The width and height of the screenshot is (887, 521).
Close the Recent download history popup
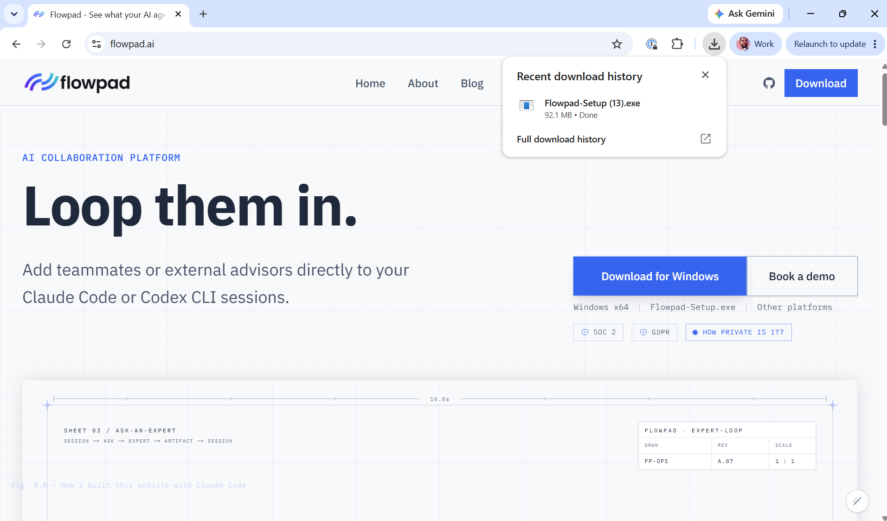[x=705, y=75]
